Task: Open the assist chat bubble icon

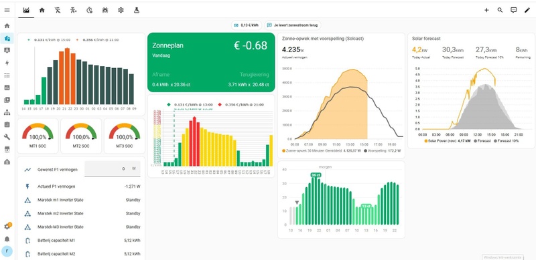Action: pos(513,10)
